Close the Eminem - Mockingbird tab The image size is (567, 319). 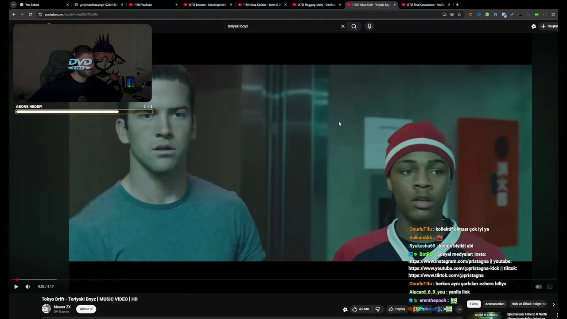pos(231,4)
